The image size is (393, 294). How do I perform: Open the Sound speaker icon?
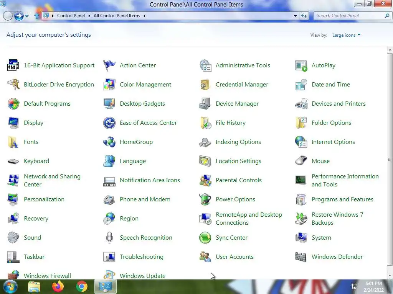(13, 238)
